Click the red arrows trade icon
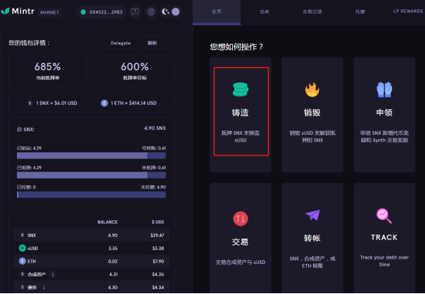 click(x=241, y=219)
